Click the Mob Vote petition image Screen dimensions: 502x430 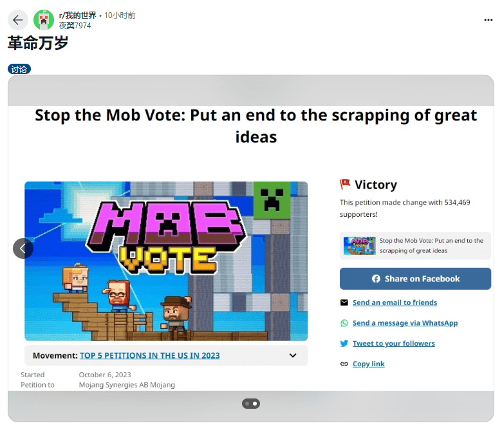pos(166,261)
